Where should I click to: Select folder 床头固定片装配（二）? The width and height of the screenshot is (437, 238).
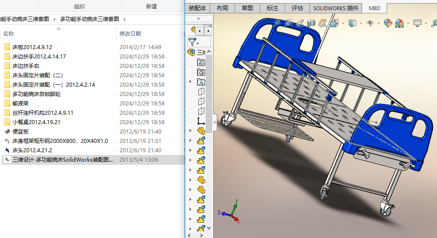point(37,75)
